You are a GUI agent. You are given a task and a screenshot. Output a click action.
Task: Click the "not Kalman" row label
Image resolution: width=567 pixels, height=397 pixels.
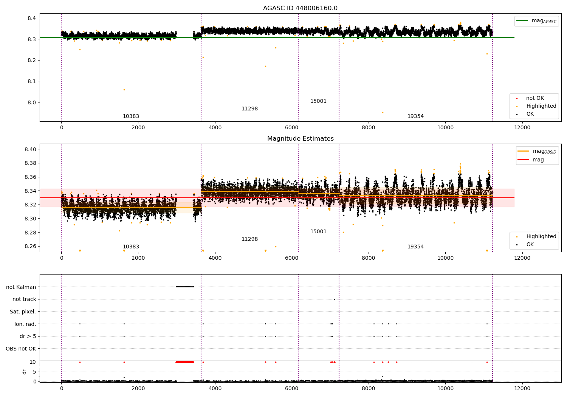pos(21,287)
